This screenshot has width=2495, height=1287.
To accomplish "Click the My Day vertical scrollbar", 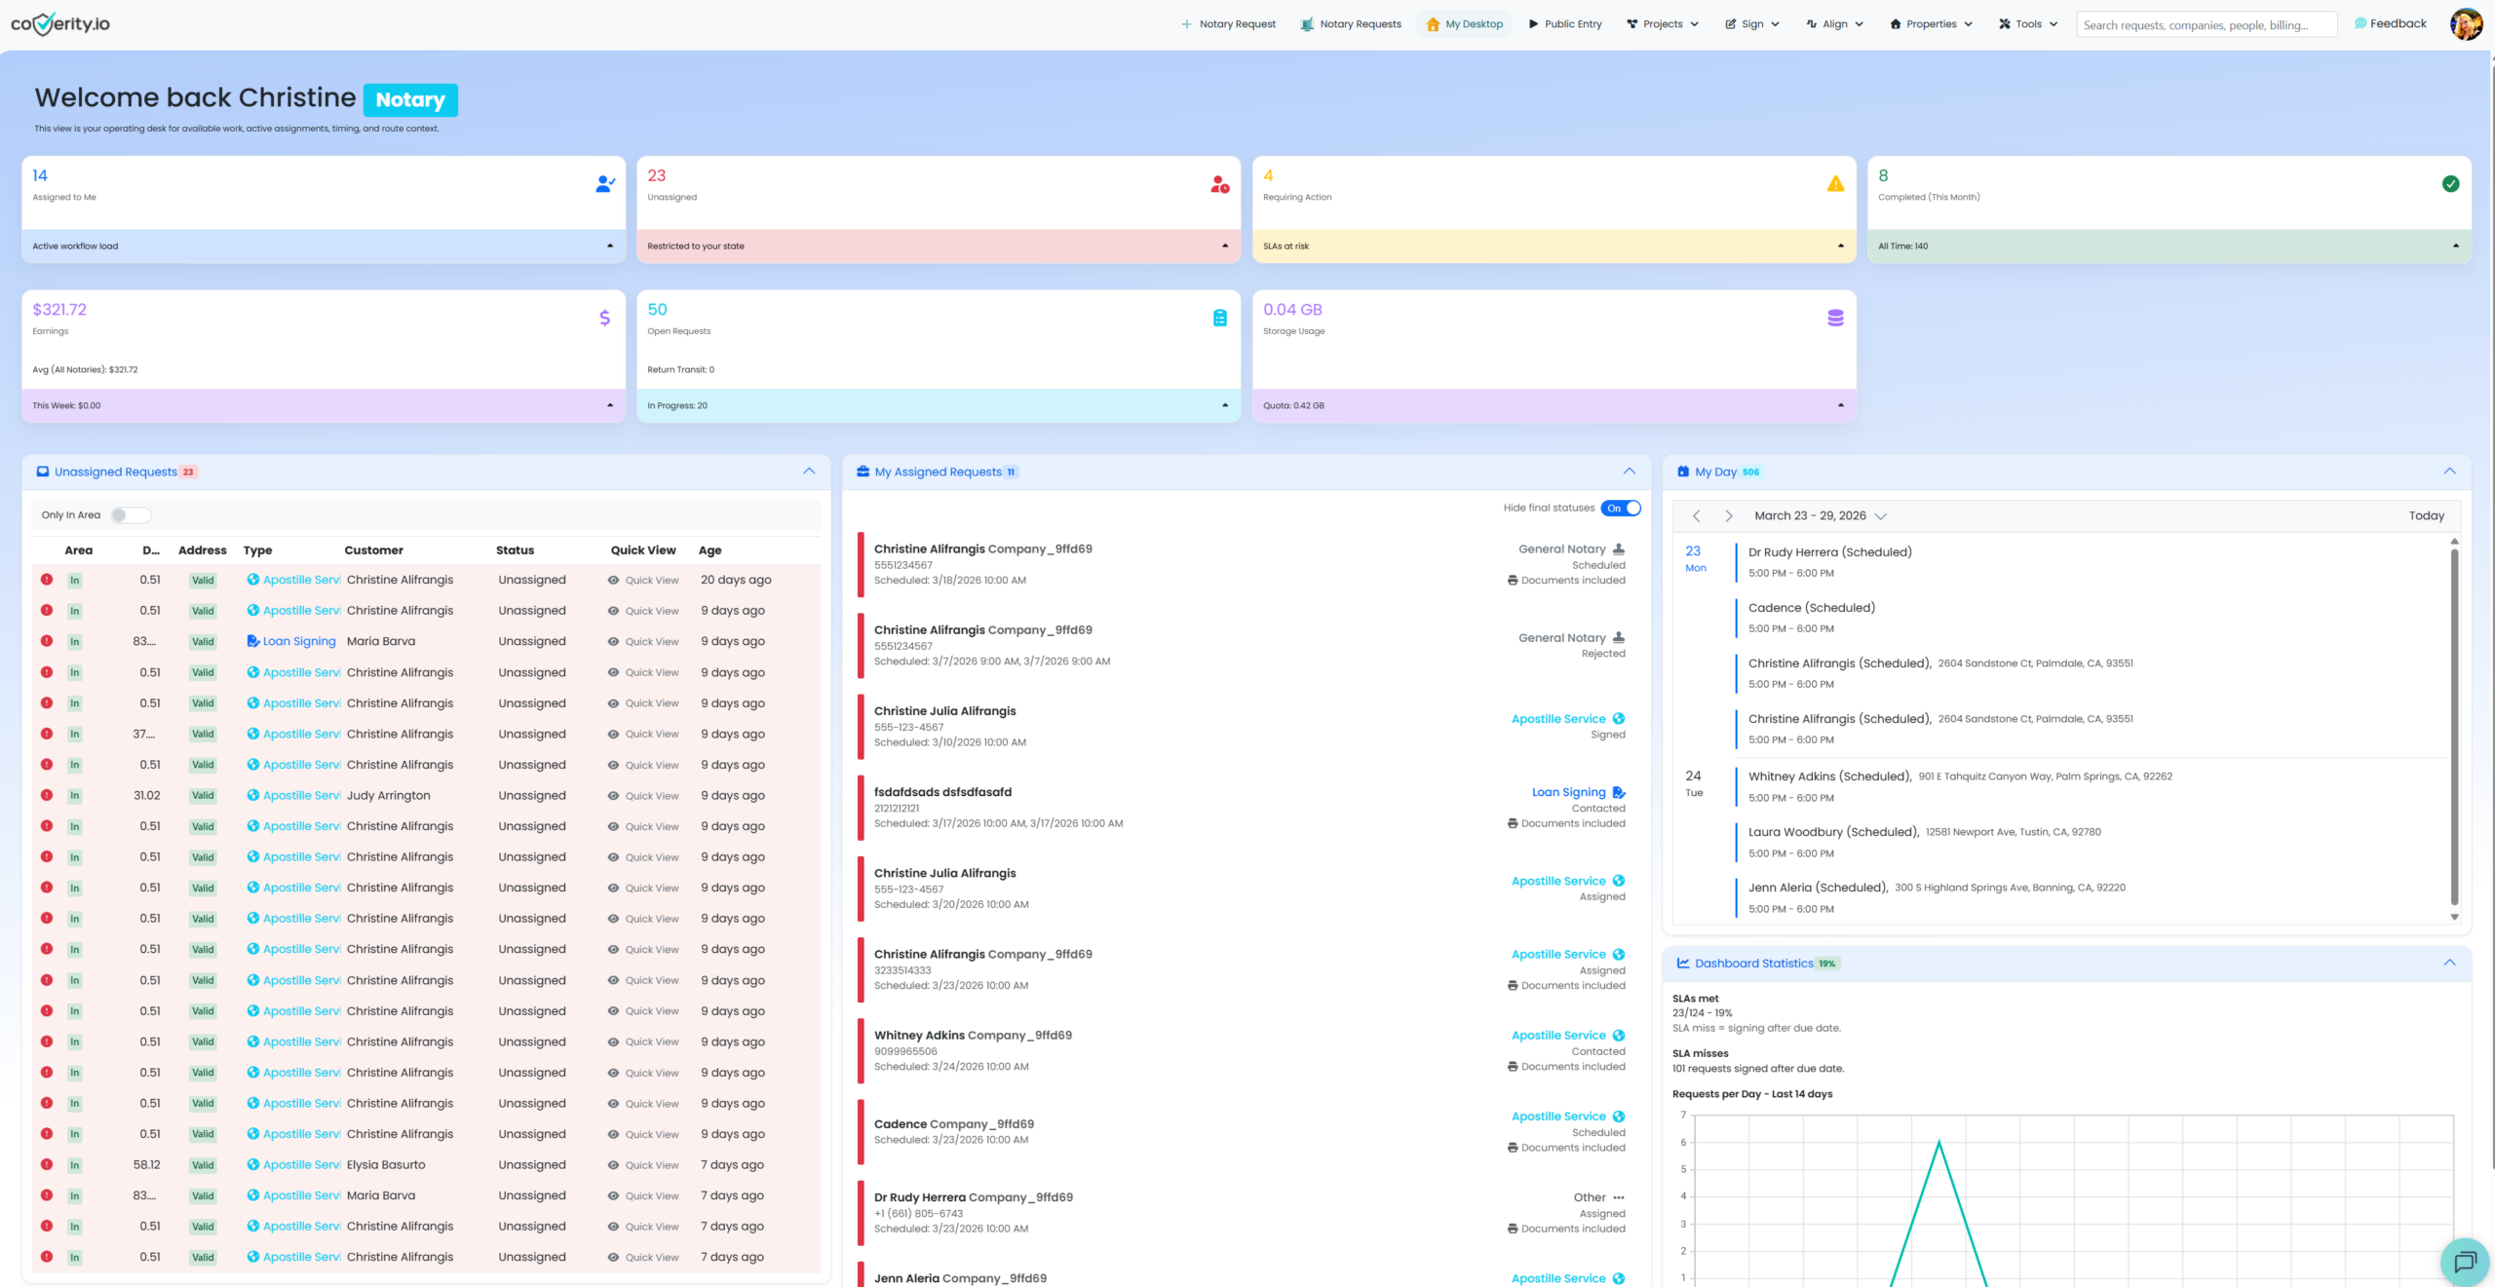I will [2454, 726].
